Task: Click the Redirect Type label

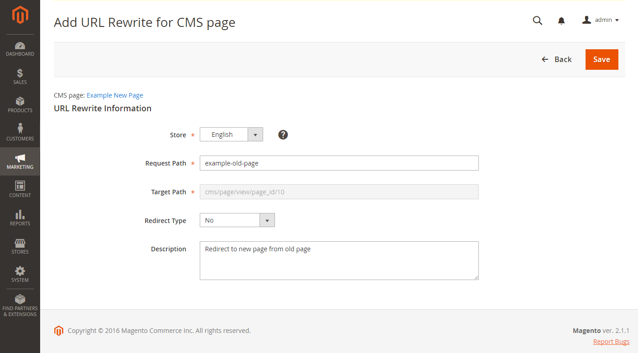Action: click(x=165, y=221)
